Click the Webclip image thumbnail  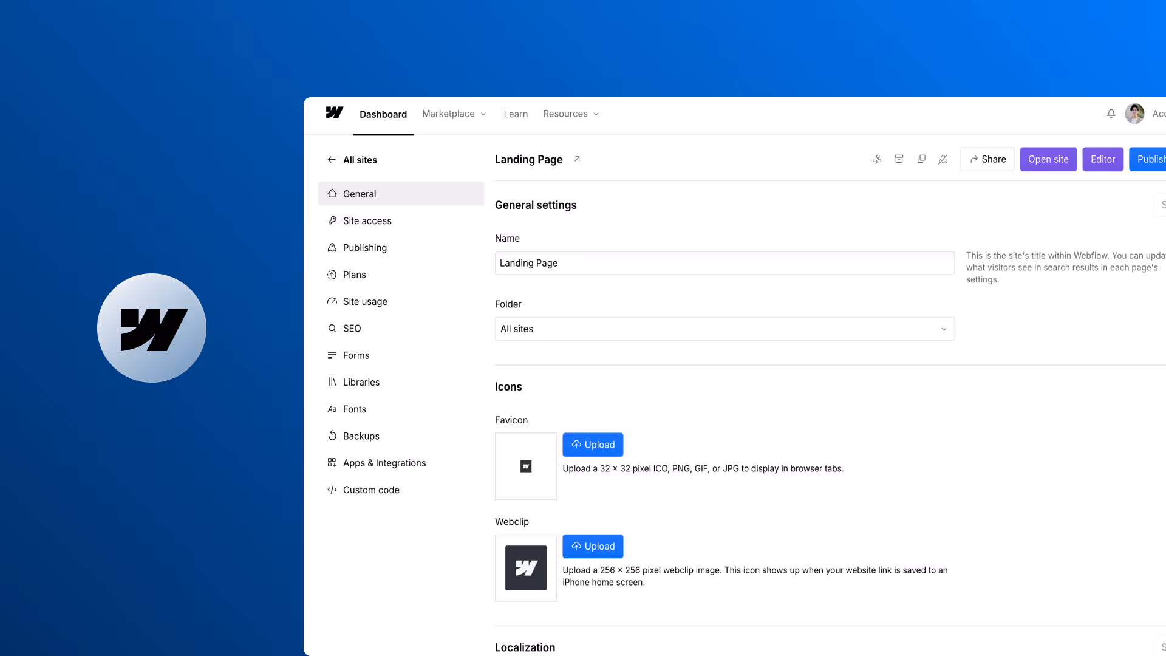[525, 568]
